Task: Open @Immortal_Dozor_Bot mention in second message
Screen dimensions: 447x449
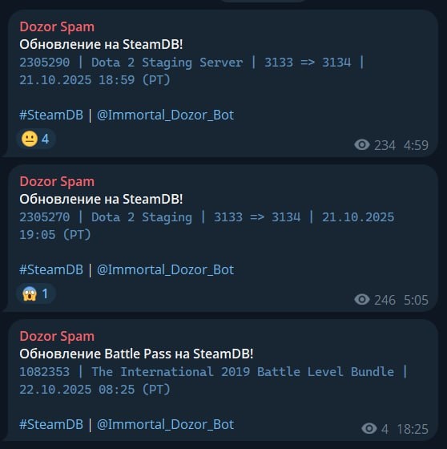Action: pyautogui.click(x=165, y=270)
